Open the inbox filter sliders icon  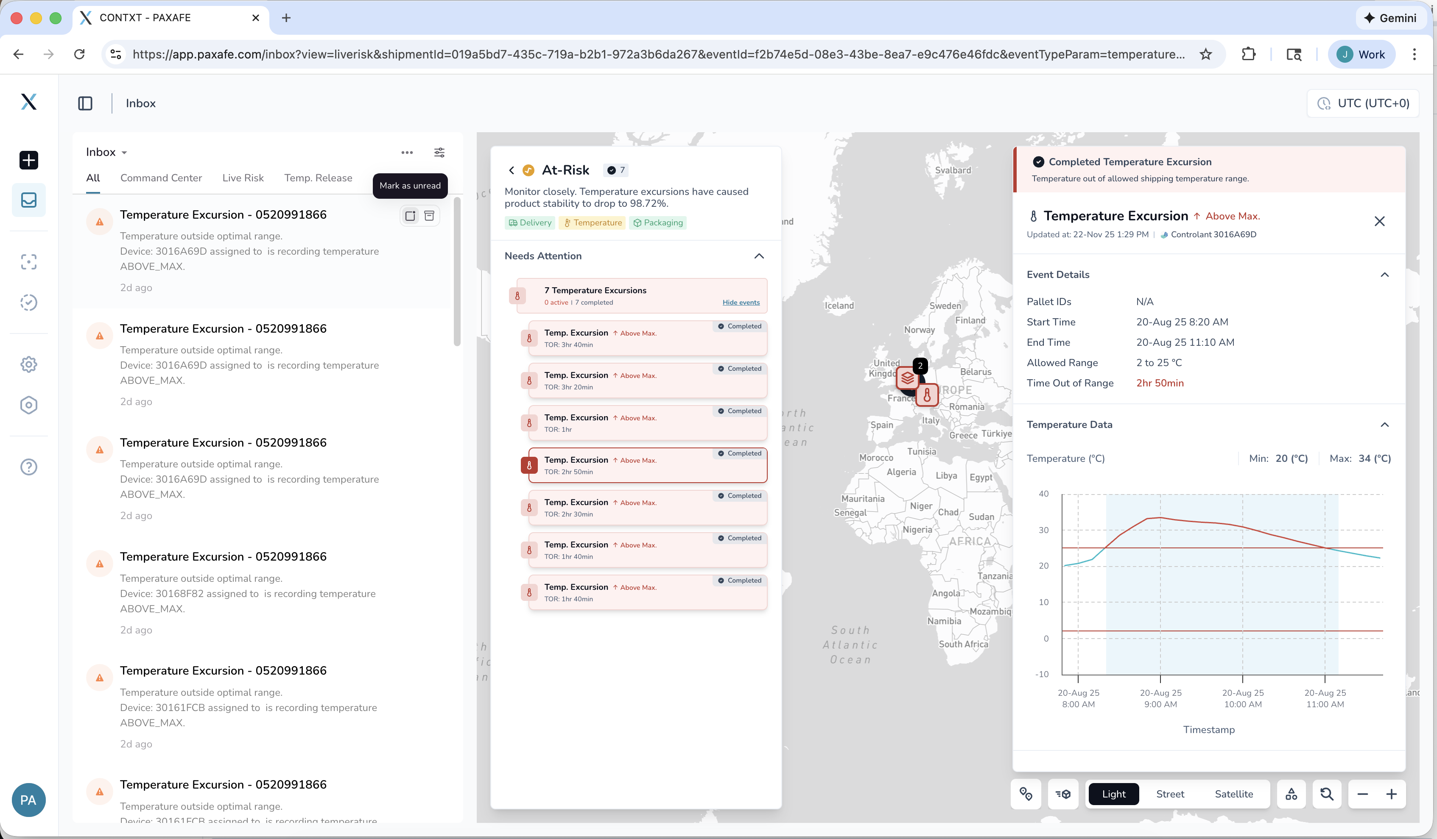point(439,152)
